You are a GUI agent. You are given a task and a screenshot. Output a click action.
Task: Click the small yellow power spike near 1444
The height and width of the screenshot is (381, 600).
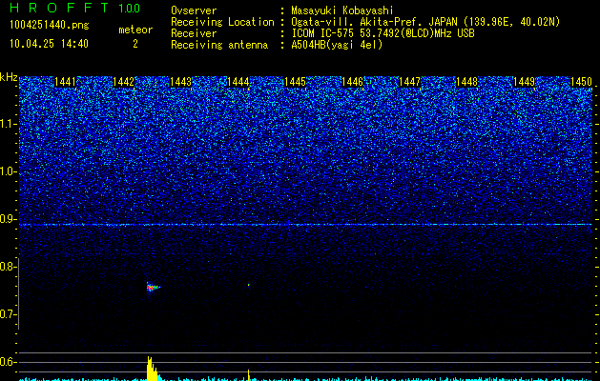[249, 375]
